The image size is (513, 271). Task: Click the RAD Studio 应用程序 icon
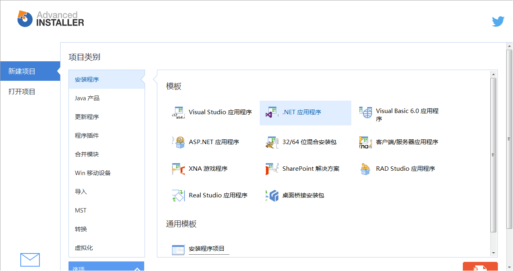(x=366, y=169)
